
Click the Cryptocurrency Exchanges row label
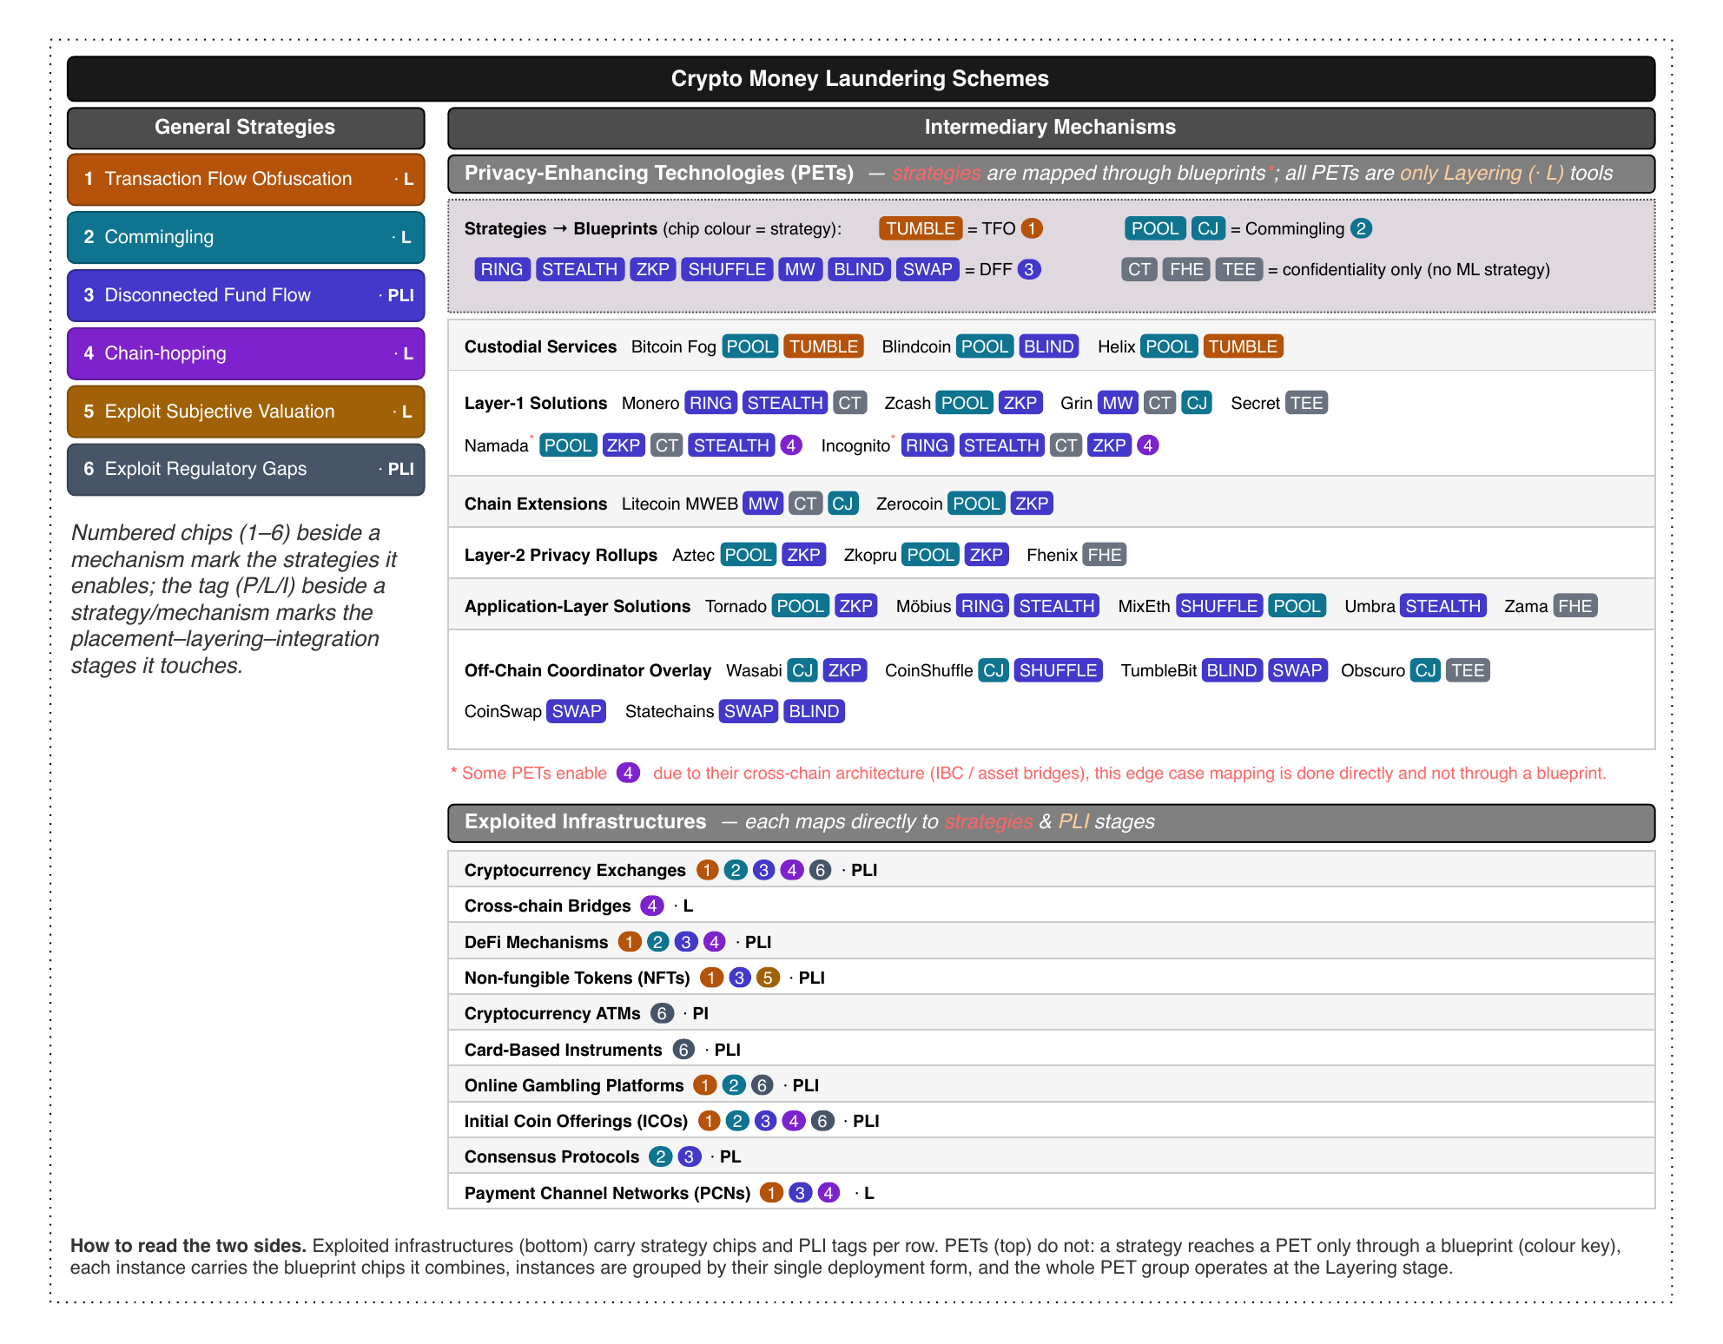575,870
